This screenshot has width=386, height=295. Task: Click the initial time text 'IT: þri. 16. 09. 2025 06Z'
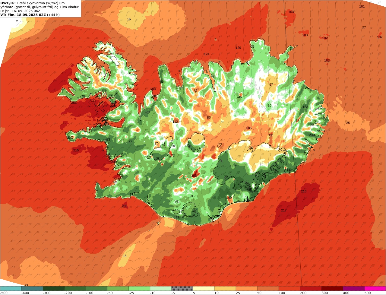[21, 11]
